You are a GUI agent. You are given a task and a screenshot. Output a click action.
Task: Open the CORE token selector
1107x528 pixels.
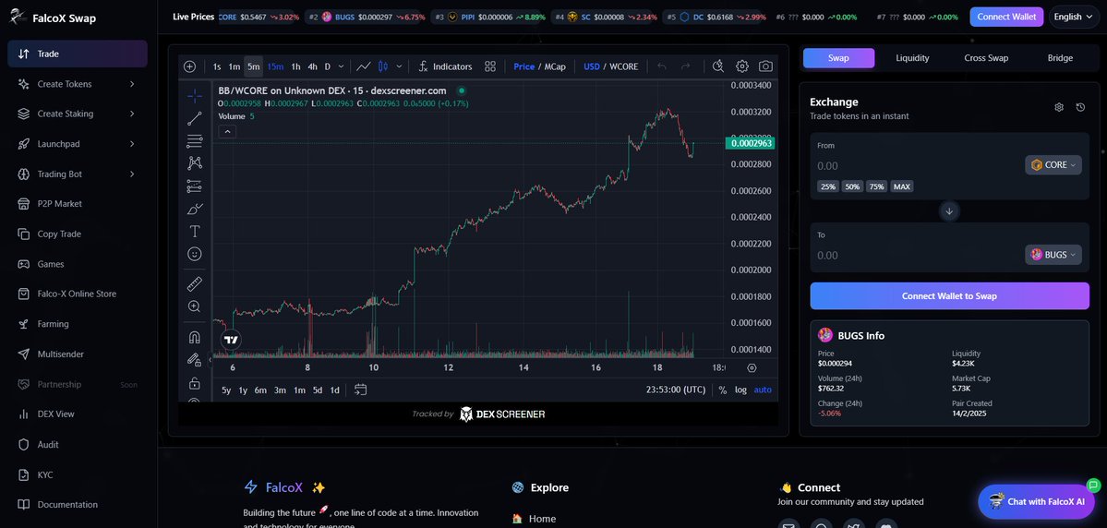point(1053,165)
